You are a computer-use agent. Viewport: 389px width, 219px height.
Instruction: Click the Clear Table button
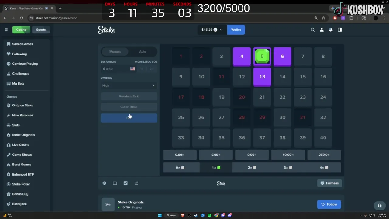pyautogui.click(x=129, y=107)
